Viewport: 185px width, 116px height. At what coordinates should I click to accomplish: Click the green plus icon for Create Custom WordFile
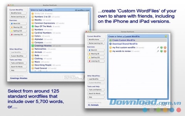(110, 40)
